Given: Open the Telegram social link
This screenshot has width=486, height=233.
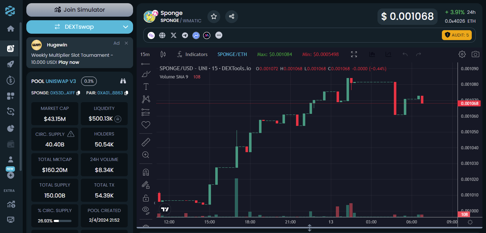Looking at the screenshot, I should pos(185,35).
